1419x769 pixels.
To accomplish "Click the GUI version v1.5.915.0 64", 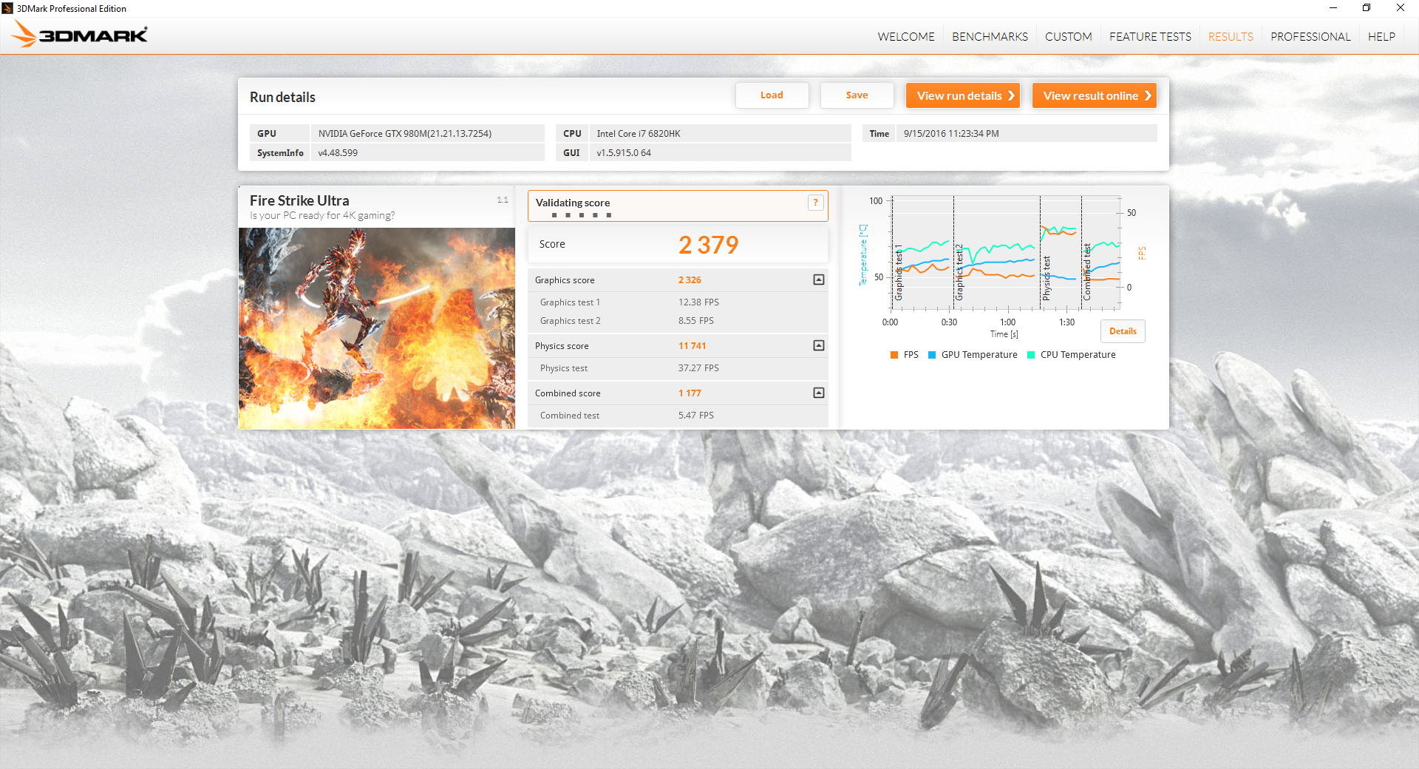I will pyautogui.click(x=624, y=153).
